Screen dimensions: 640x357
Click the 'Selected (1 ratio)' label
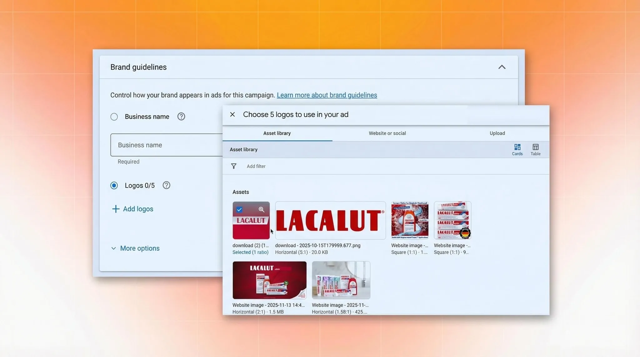[x=250, y=252]
